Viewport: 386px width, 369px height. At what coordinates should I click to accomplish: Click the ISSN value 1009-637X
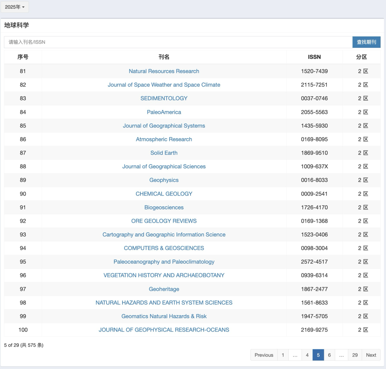(x=315, y=166)
